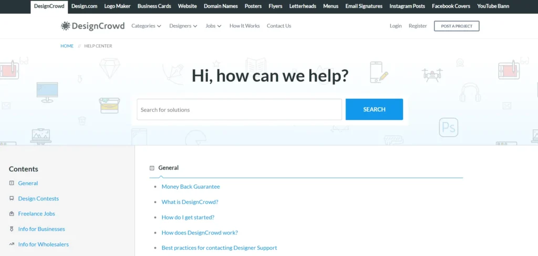
Task: Click the Info for Businesses sidebar icon
Action: (12, 229)
